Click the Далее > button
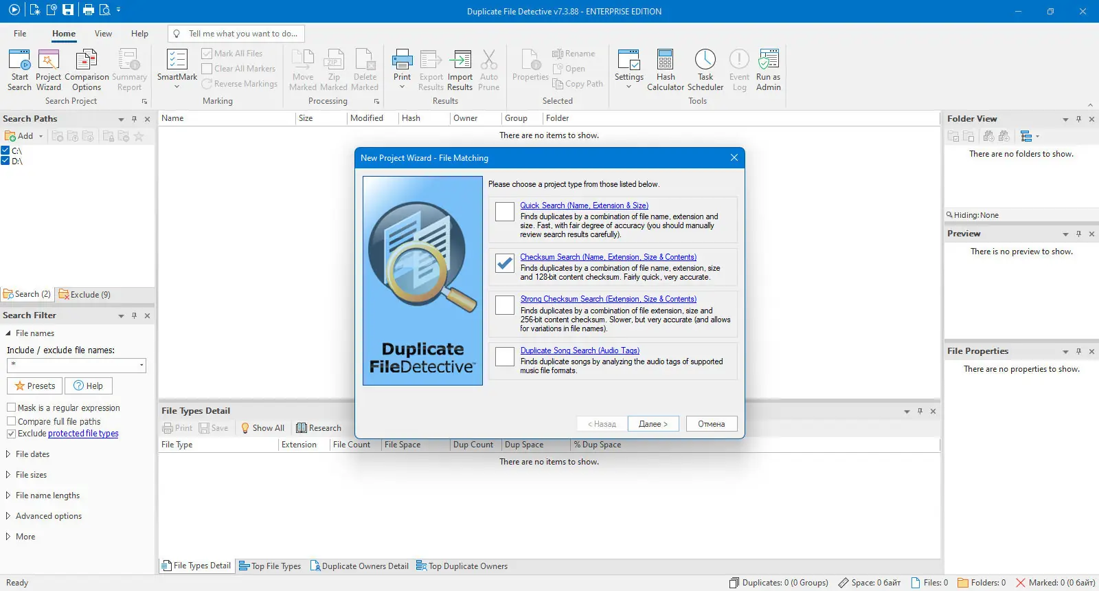Screen dimensions: 1099x591 pos(653,424)
